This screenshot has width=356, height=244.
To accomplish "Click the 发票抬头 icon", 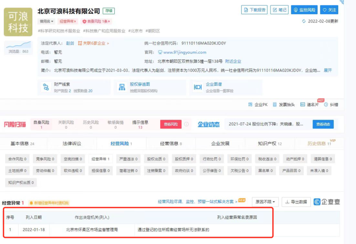I will [275, 104].
